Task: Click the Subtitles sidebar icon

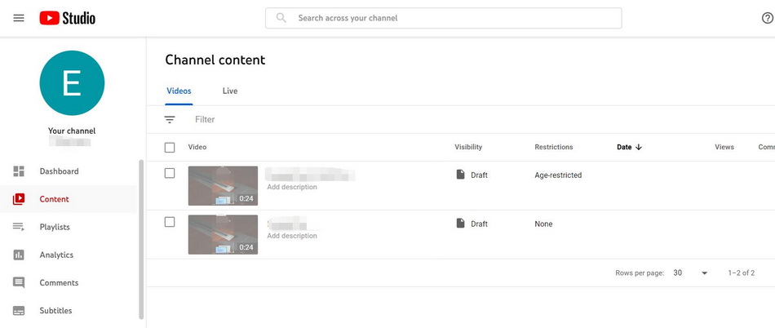Action: tap(19, 311)
